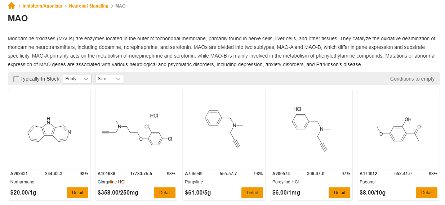The image size is (445, 205).
Task: Clear filters with Conditions to empty
Action: (x=412, y=79)
